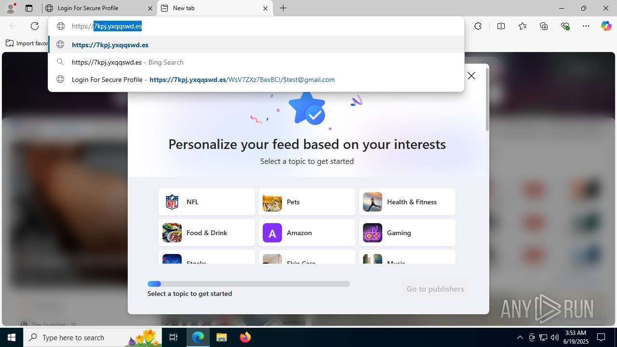This screenshot has width=617, height=347.
Task: Open the Copilot icon
Action: point(606,26)
